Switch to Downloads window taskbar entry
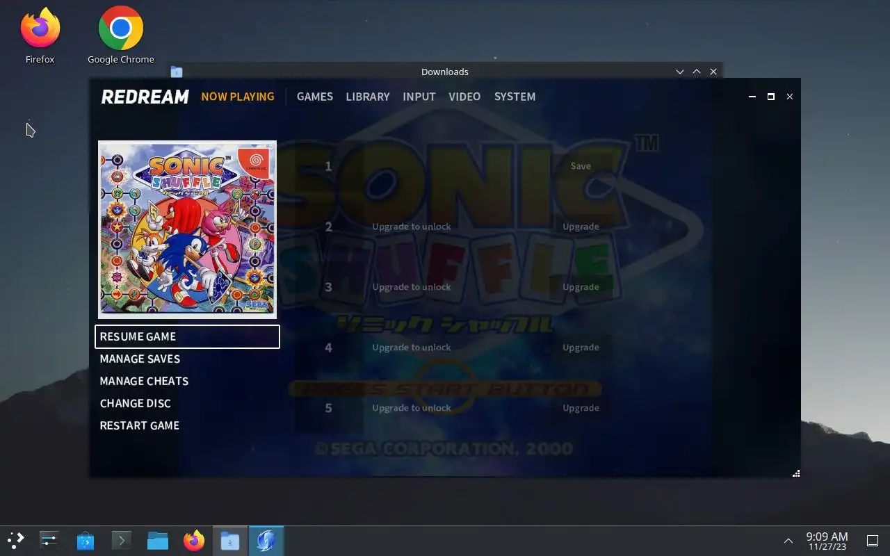The height and width of the screenshot is (556, 890). click(230, 541)
